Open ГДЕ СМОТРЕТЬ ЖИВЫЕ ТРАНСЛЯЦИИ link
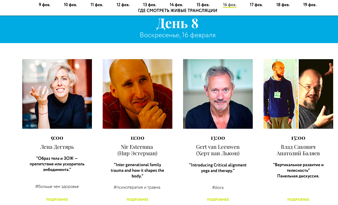The image size is (338, 205). [178, 11]
